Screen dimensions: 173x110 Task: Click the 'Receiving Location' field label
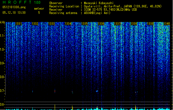click(x=64, y=6)
